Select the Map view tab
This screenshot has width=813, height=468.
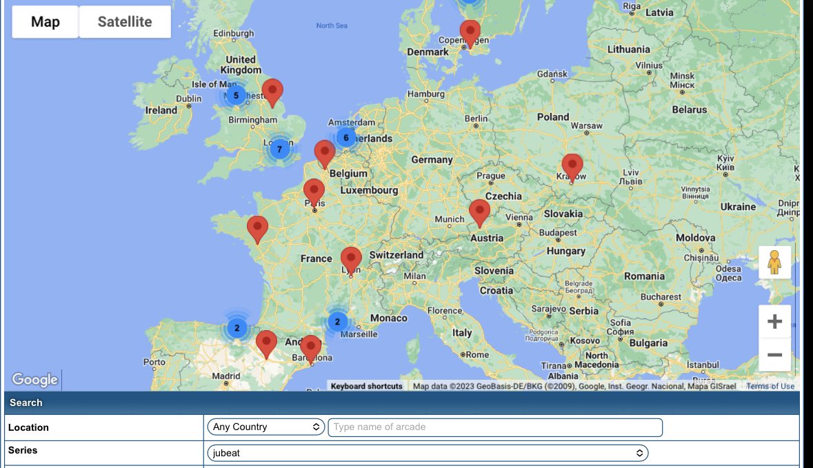[46, 22]
